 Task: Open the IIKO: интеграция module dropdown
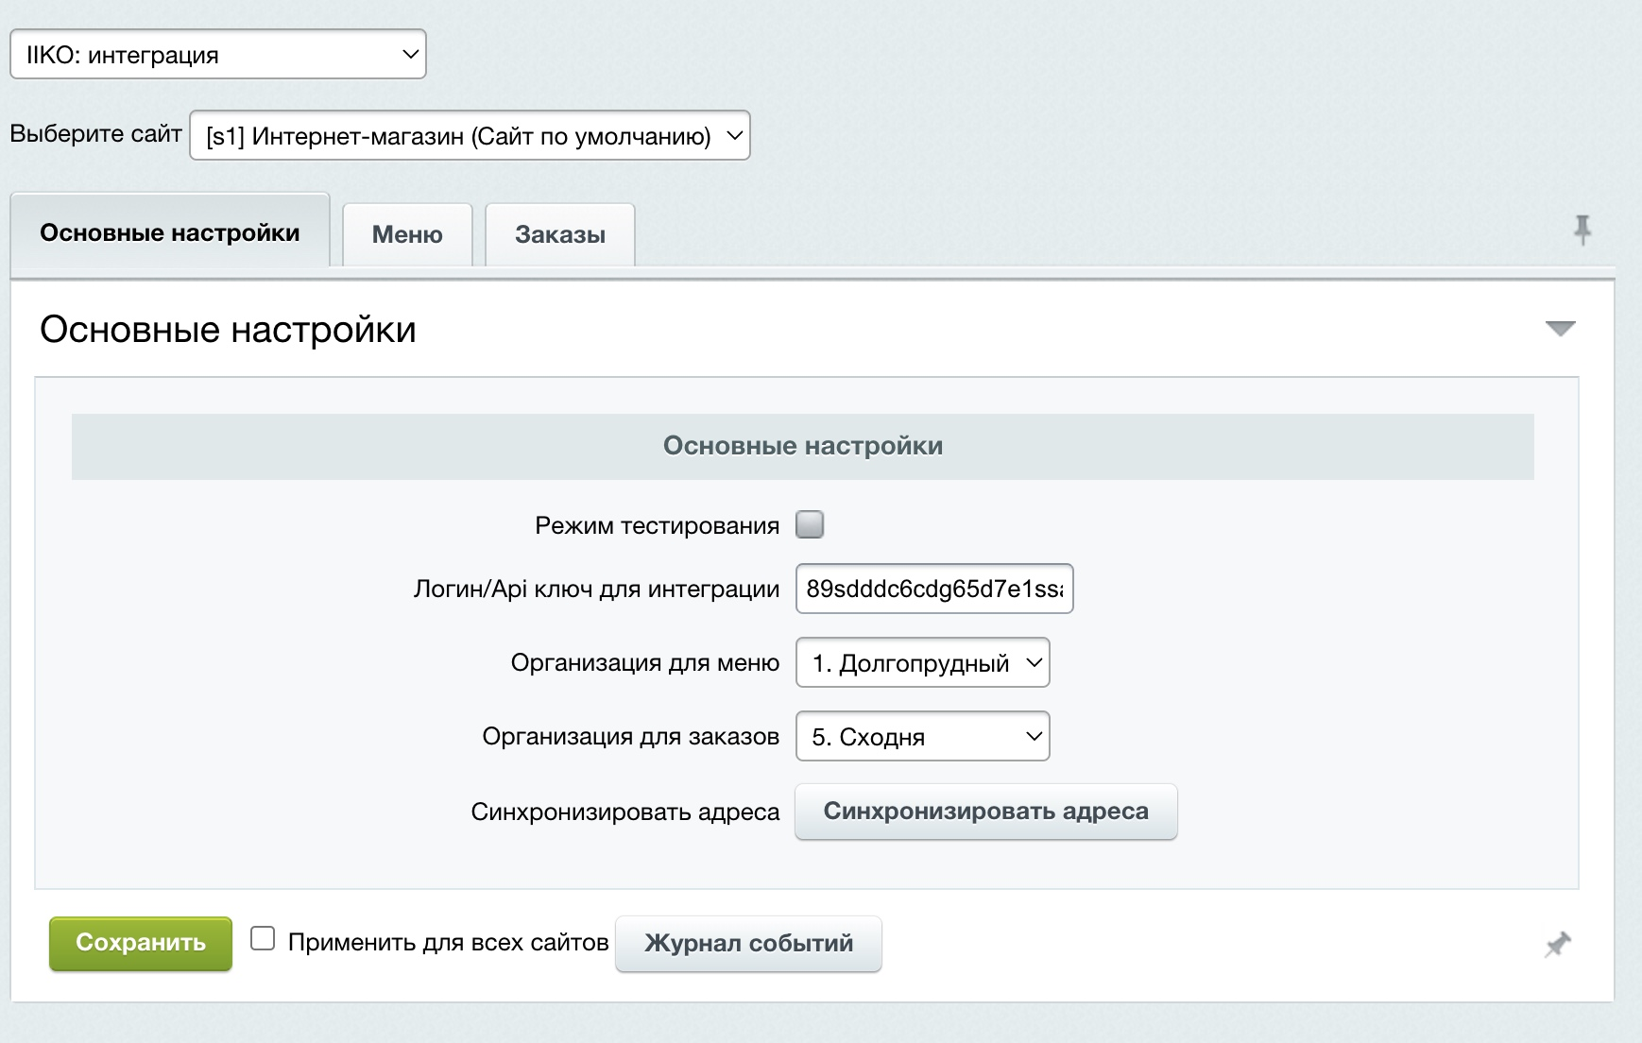(x=217, y=55)
